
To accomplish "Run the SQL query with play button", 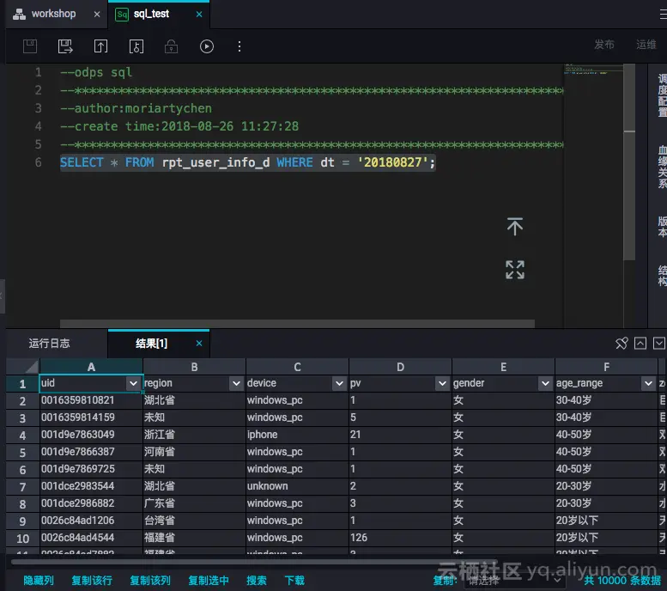I will 207,46.
